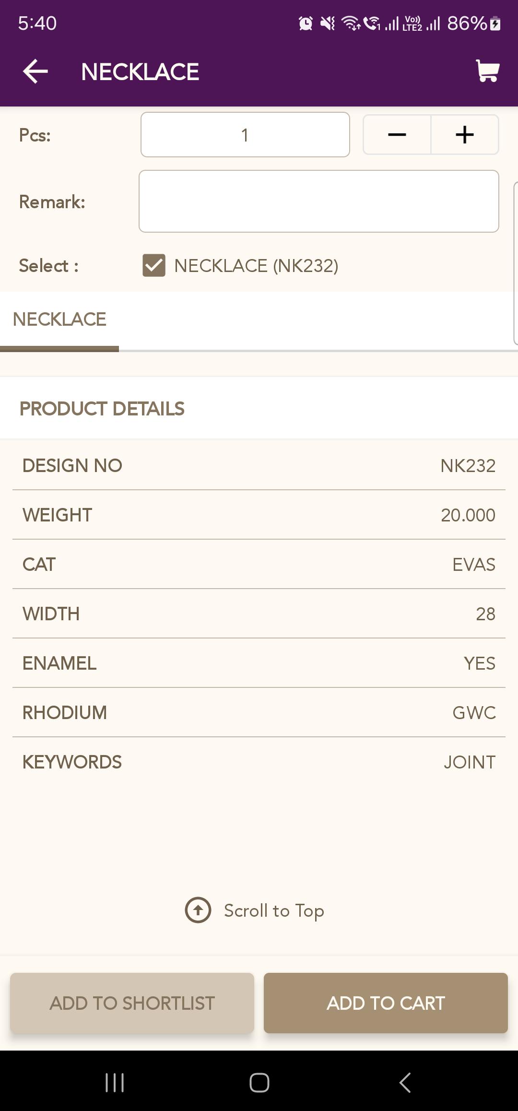Decrease pieces with minus button
Viewport: 518px width, 1111px height.
click(x=397, y=135)
